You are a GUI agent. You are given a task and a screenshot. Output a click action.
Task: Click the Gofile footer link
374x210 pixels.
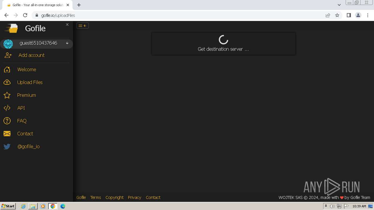point(81,197)
